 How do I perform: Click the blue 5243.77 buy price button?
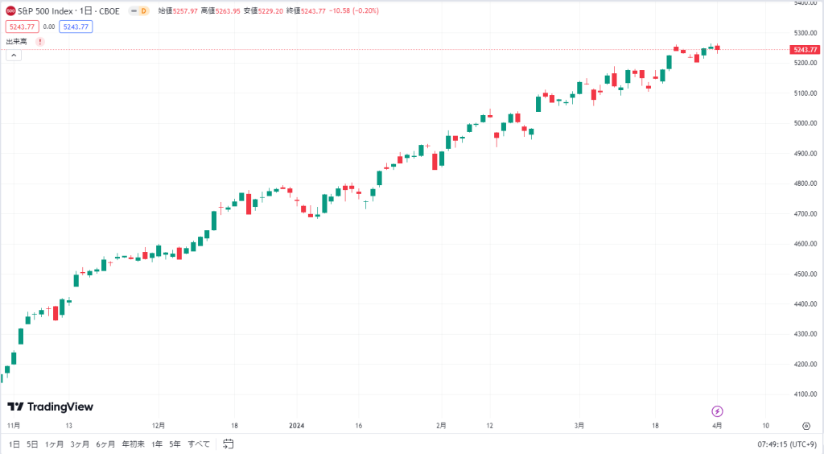[76, 27]
